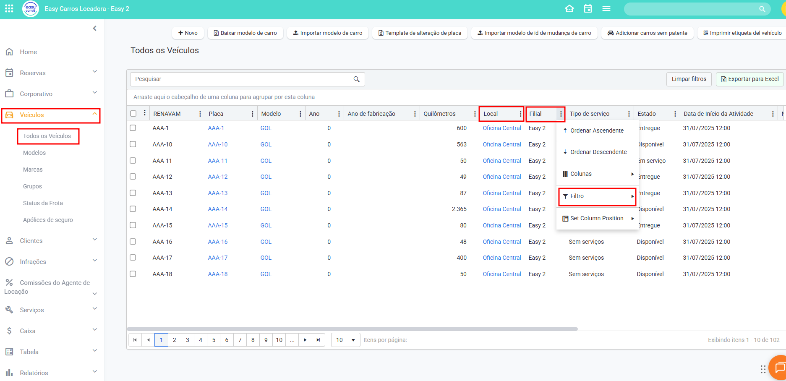Click the hamburger menu icon in header

click(606, 8)
